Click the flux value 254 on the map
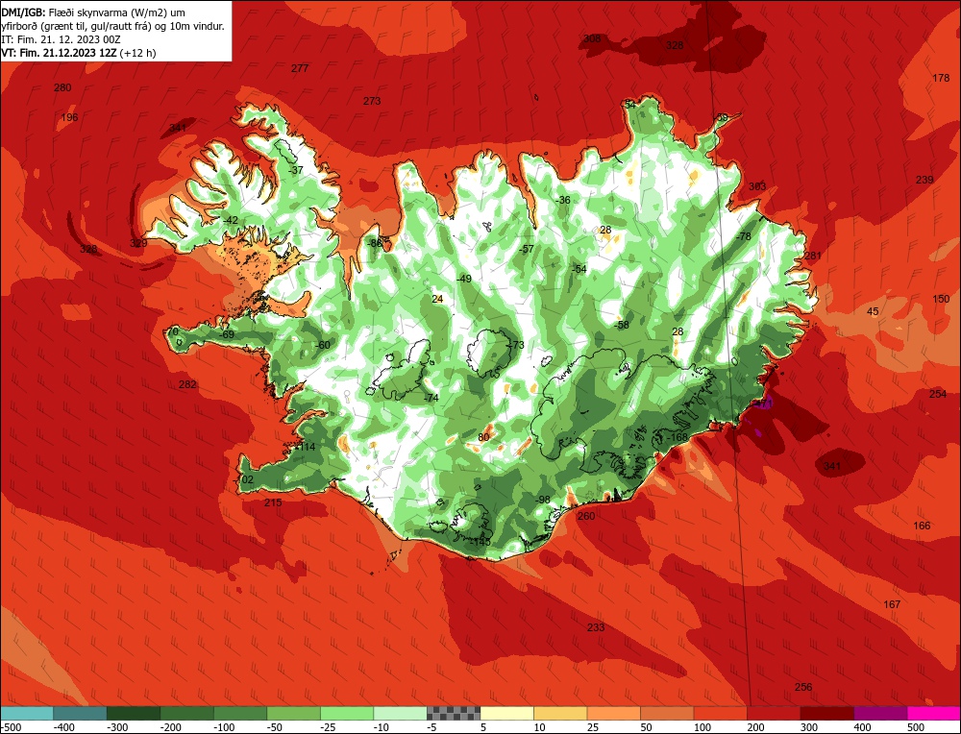961x734 pixels. tap(938, 394)
